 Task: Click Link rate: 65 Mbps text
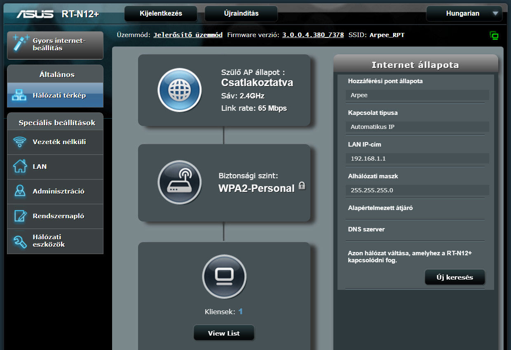pyautogui.click(x=254, y=109)
